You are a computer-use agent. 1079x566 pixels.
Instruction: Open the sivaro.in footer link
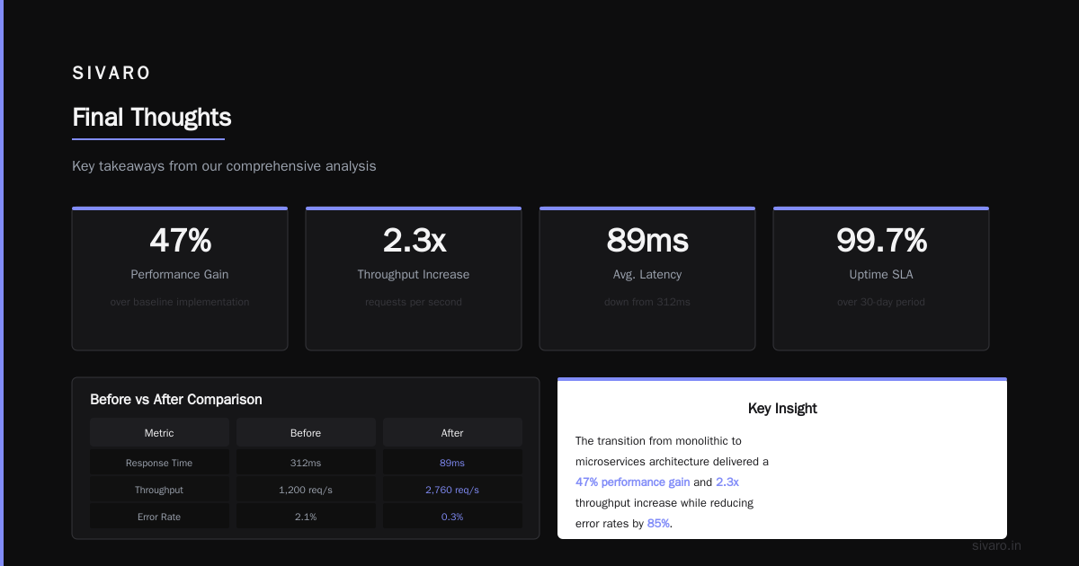coord(996,545)
